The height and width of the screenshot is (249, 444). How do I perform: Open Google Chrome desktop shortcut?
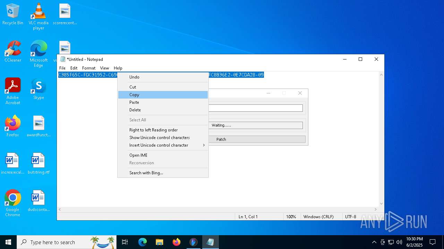(x=13, y=203)
